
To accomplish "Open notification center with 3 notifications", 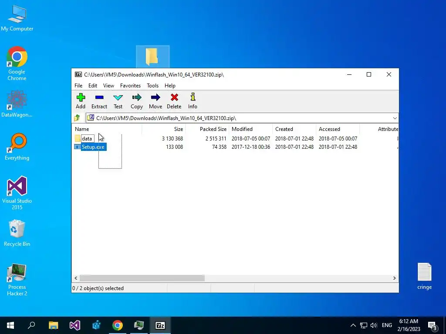I will coord(432,326).
